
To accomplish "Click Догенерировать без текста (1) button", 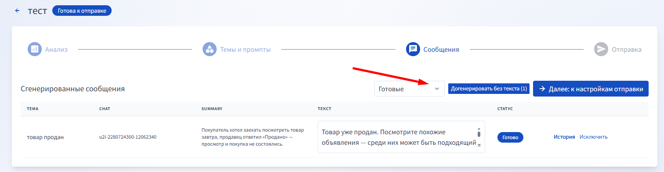I will click(489, 89).
